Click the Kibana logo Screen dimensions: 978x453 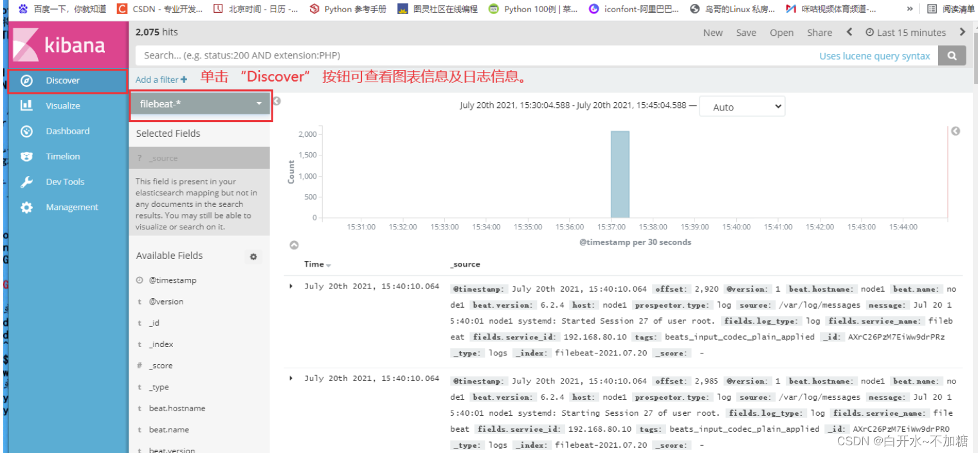click(x=68, y=45)
